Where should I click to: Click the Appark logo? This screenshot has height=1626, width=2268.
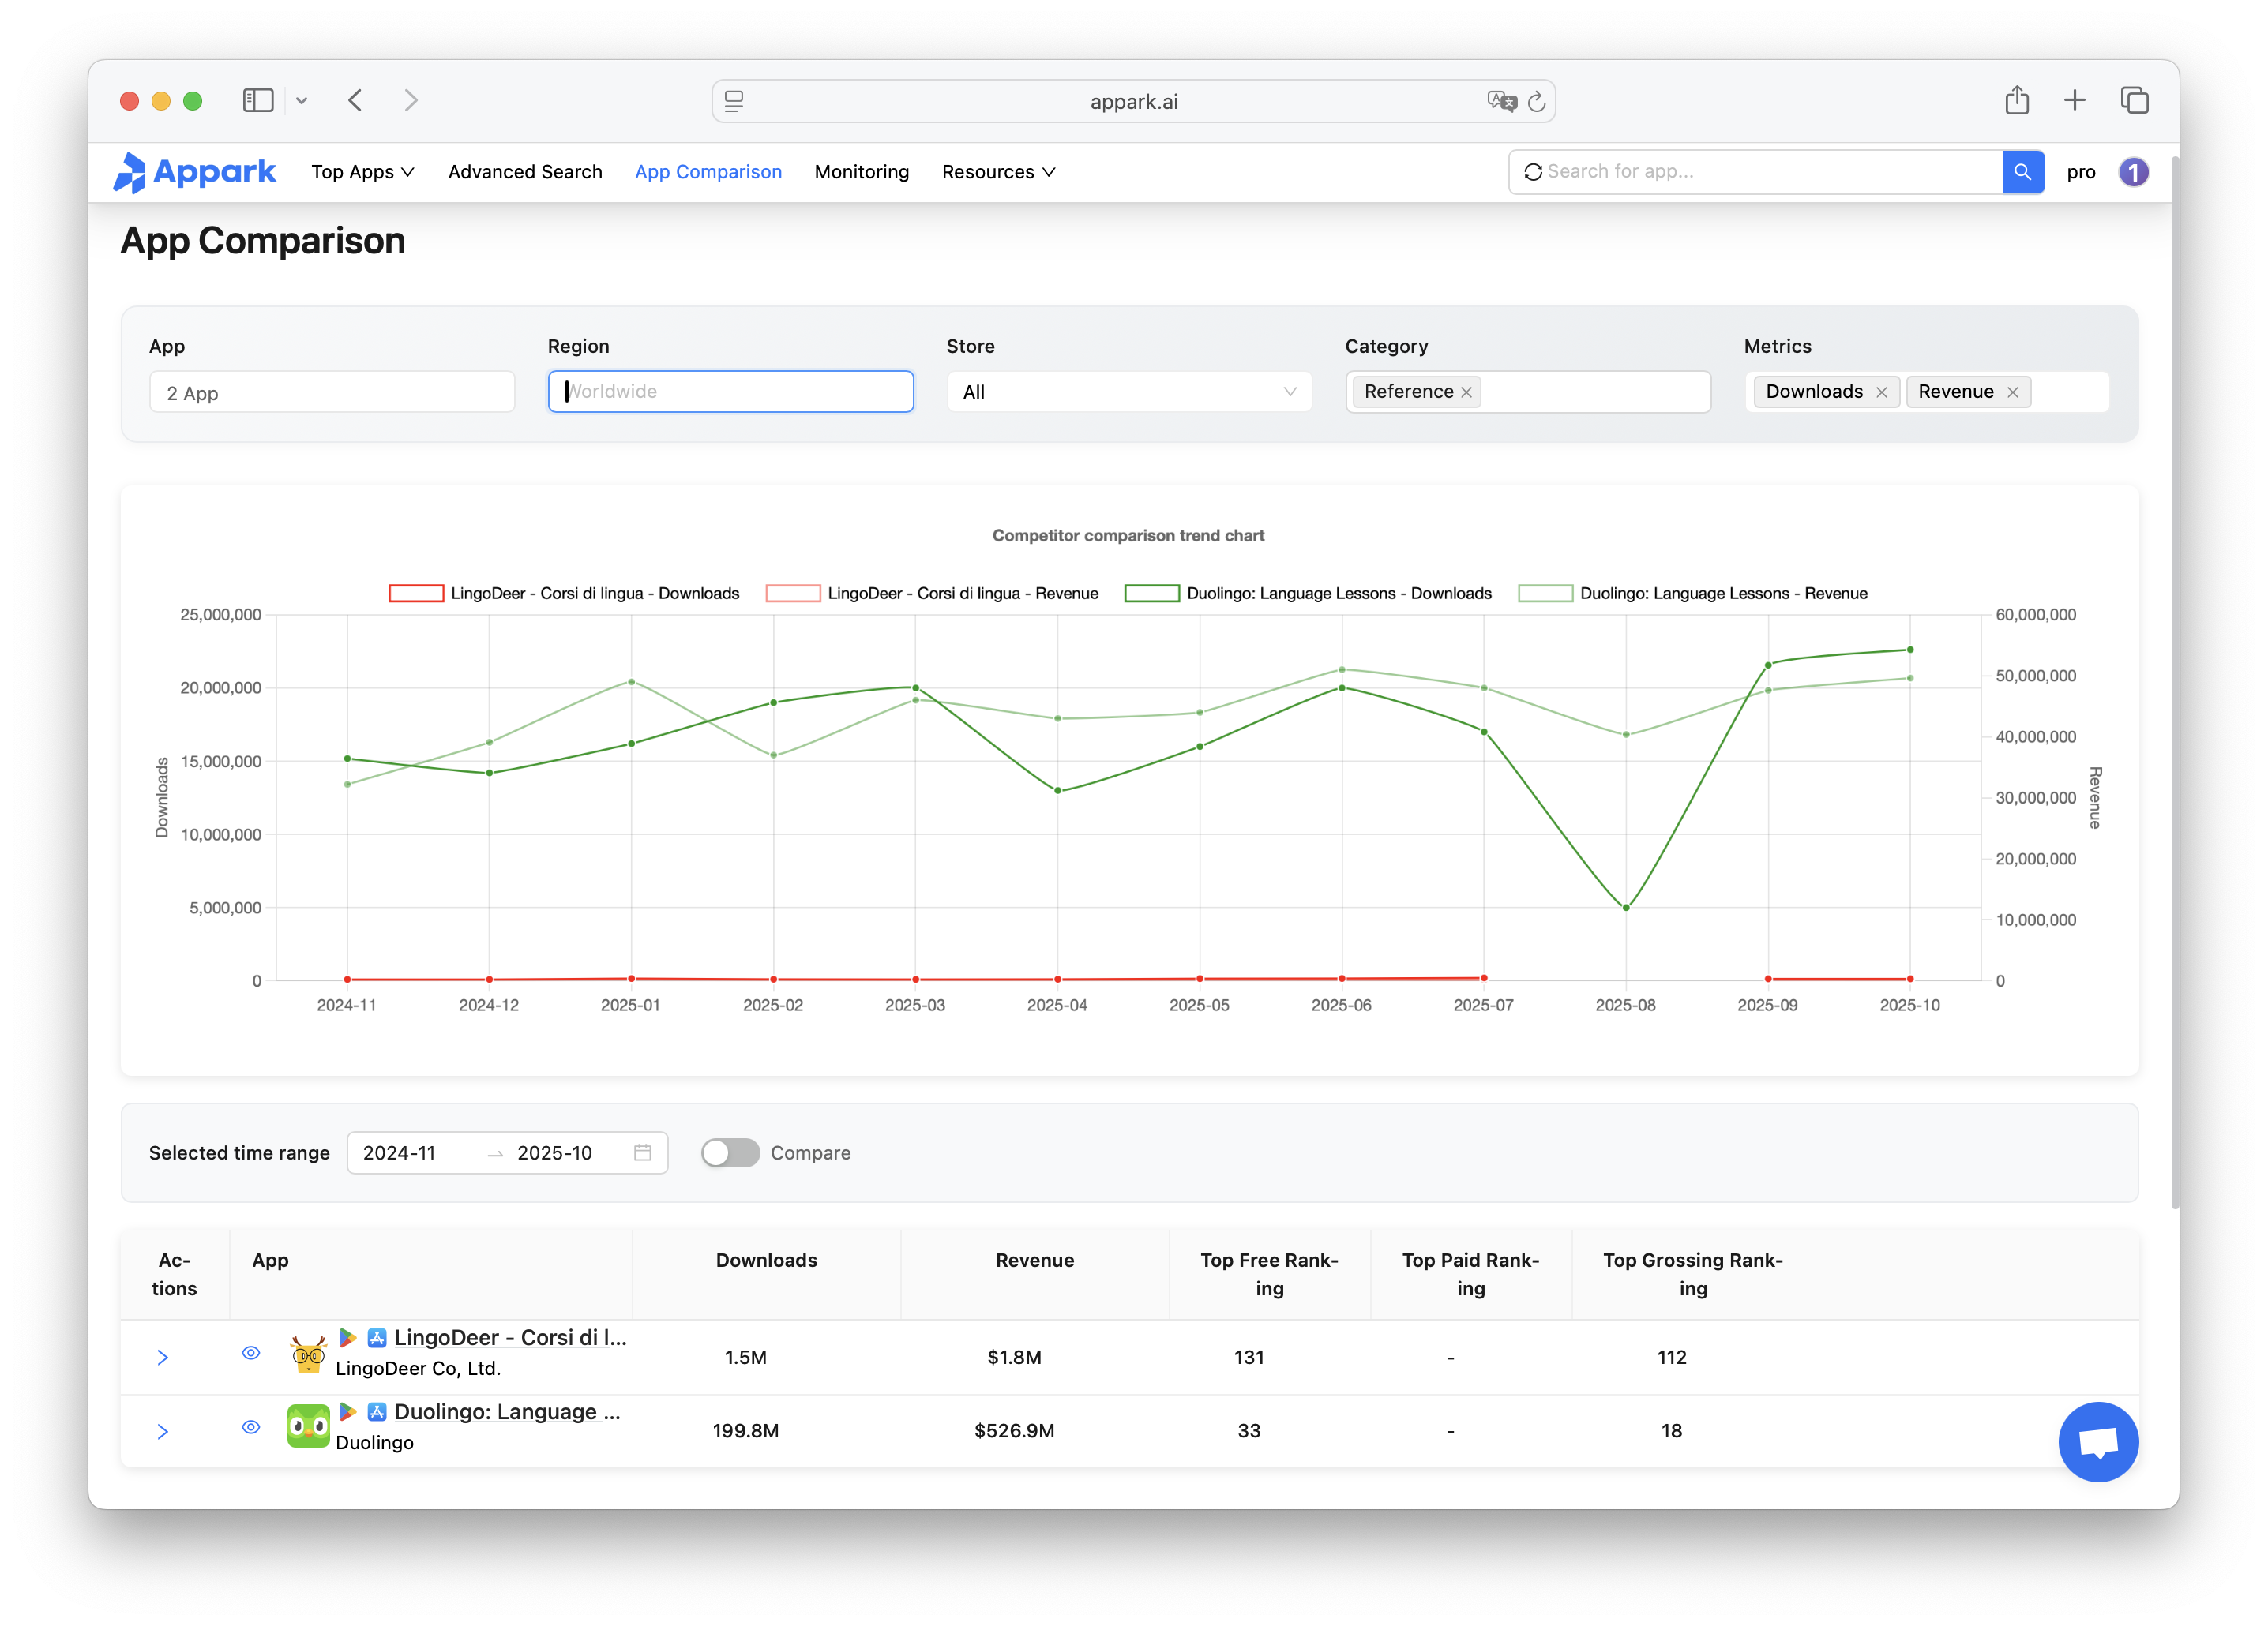(195, 172)
